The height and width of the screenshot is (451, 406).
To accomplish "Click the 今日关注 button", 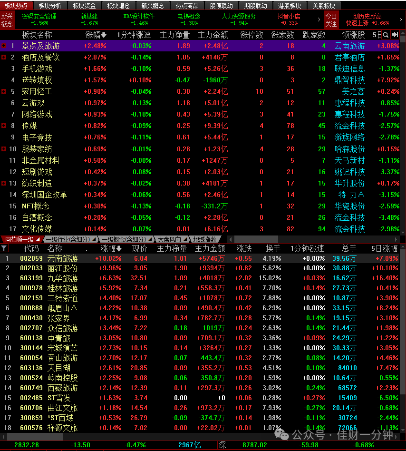I will coord(331,20).
